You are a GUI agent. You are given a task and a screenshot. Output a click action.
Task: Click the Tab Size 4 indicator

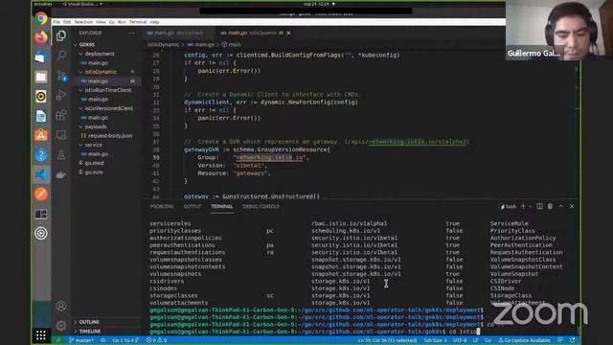[435, 340]
